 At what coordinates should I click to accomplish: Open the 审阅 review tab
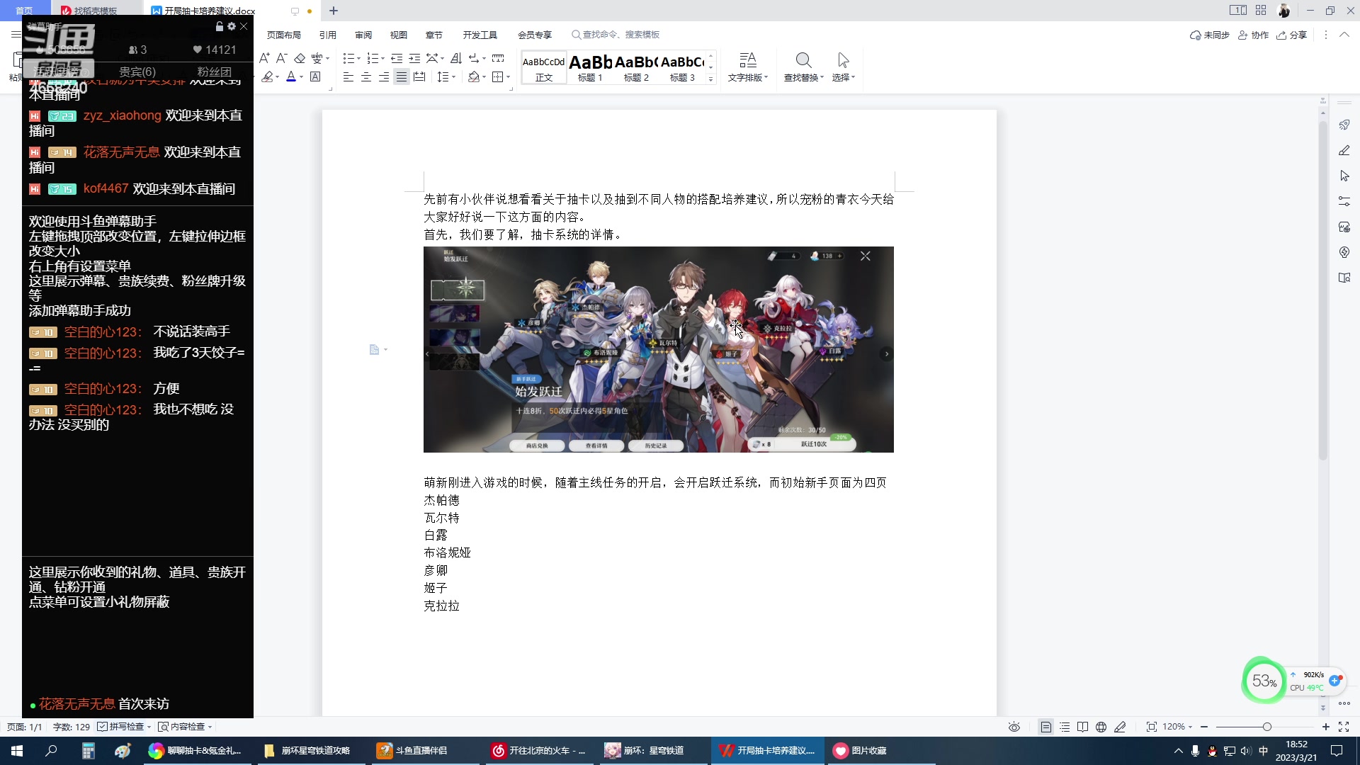363,35
